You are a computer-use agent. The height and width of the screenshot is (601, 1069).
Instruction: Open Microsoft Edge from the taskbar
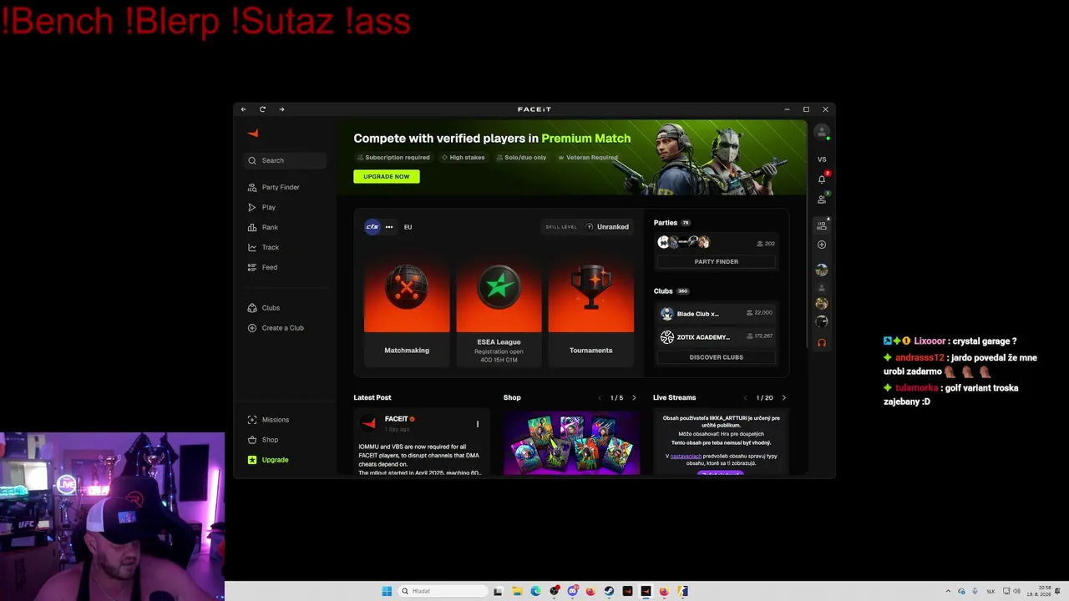[x=535, y=591]
